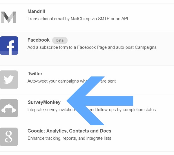The height and width of the screenshot is (155, 174).
Task: Click the large blue left-pointing arrow
Action: 100,101
